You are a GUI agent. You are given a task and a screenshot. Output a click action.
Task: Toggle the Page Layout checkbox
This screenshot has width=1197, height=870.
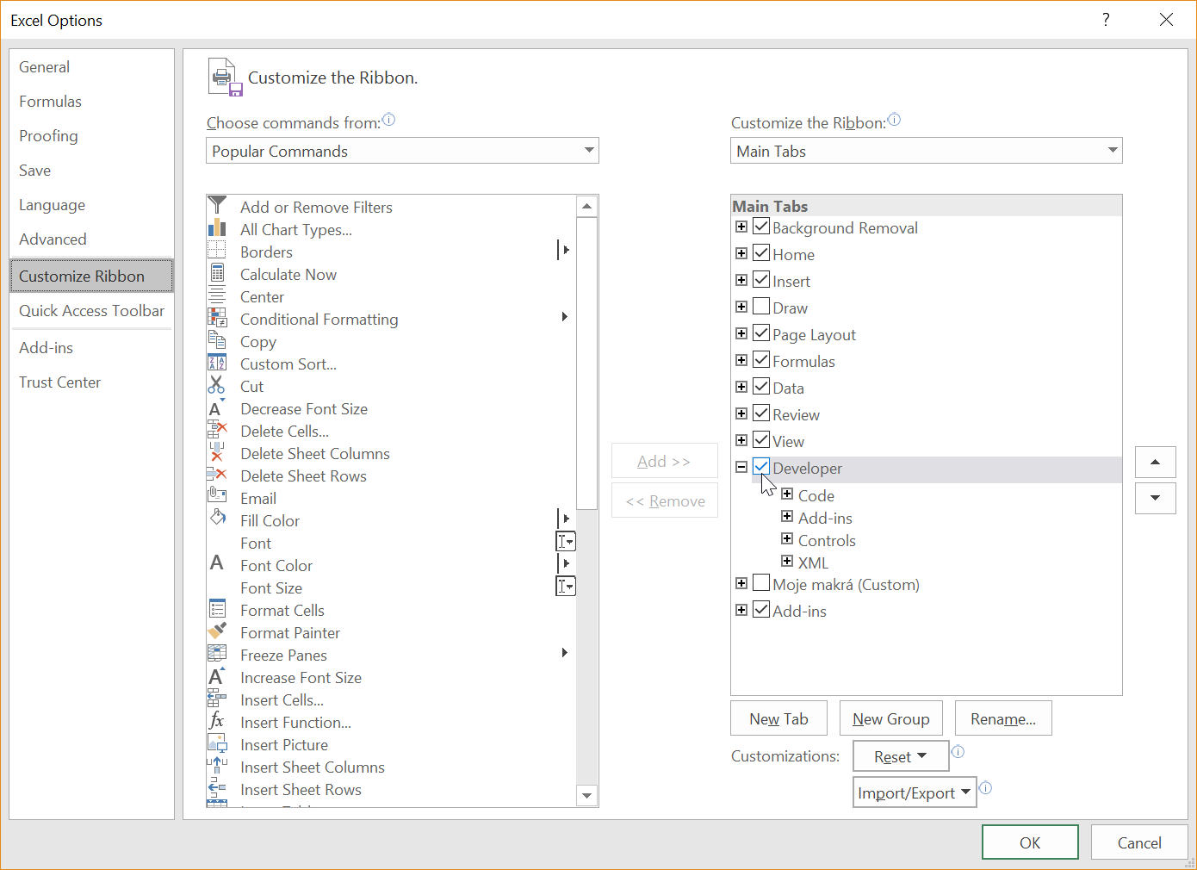point(761,333)
